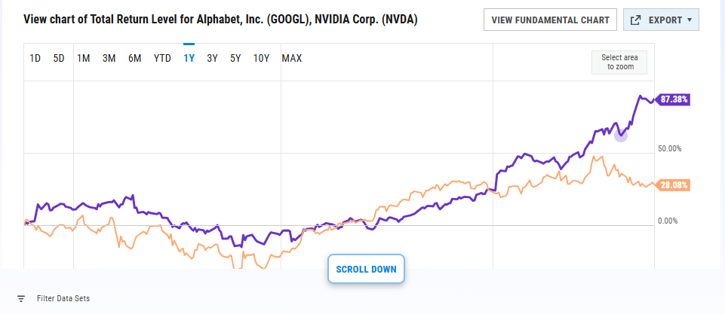725x314 pixels.
Task: Choose the YTD time range
Action: pyautogui.click(x=162, y=58)
